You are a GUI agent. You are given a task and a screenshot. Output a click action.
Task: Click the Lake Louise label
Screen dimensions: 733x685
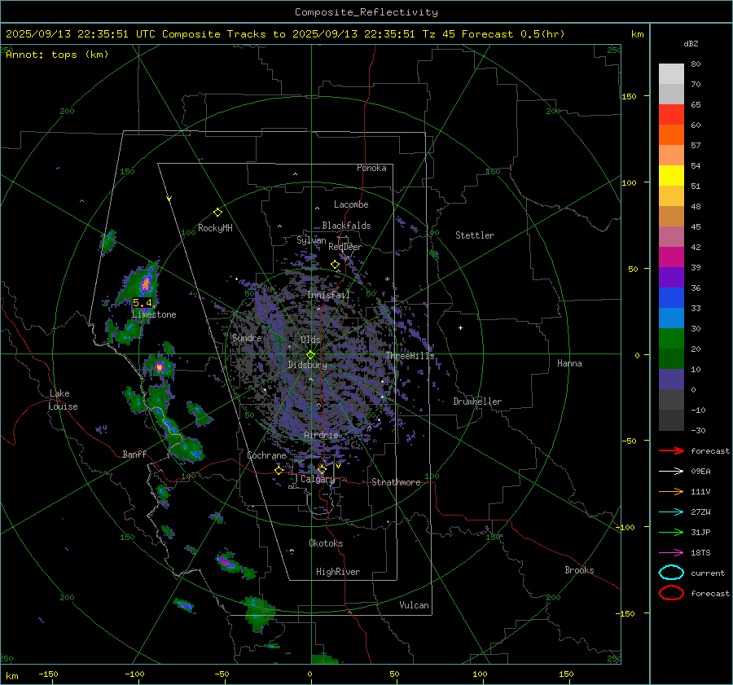click(x=64, y=400)
